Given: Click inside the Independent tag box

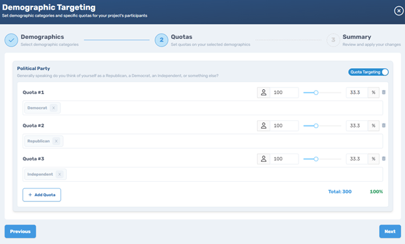Looking at the screenshot, I should [x=202, y=175].
